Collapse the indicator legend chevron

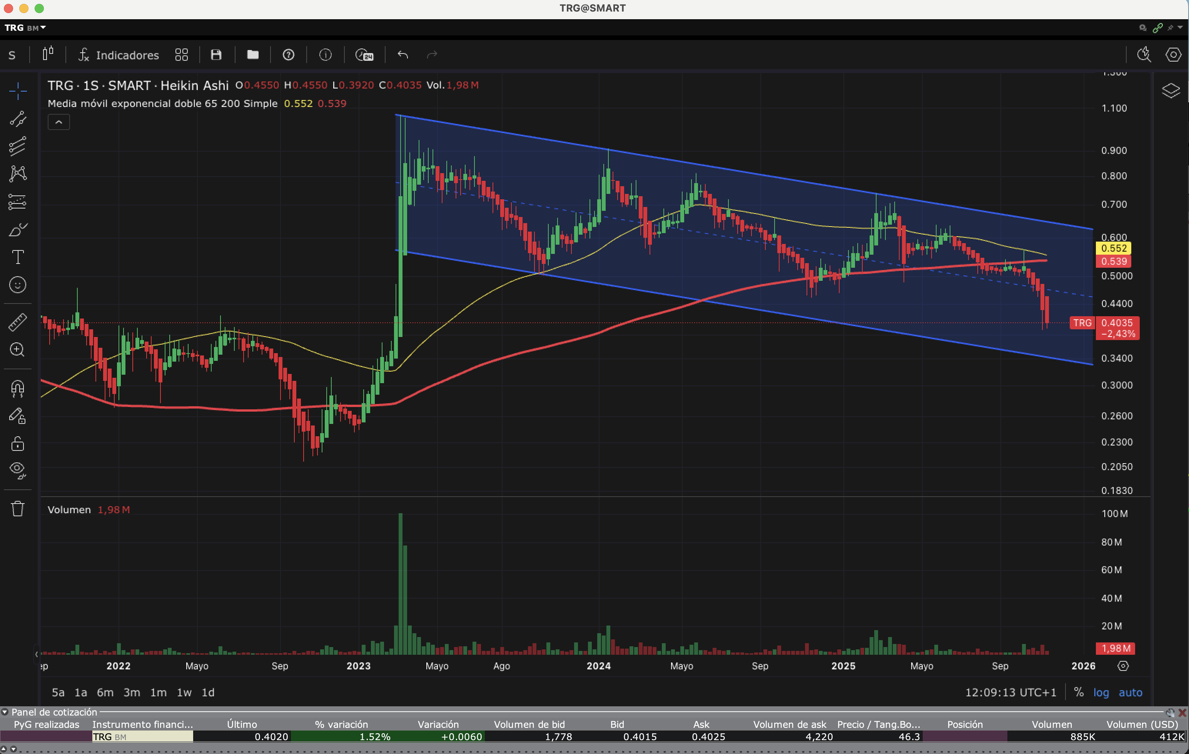pyautogui.click(x=59, y=122)
